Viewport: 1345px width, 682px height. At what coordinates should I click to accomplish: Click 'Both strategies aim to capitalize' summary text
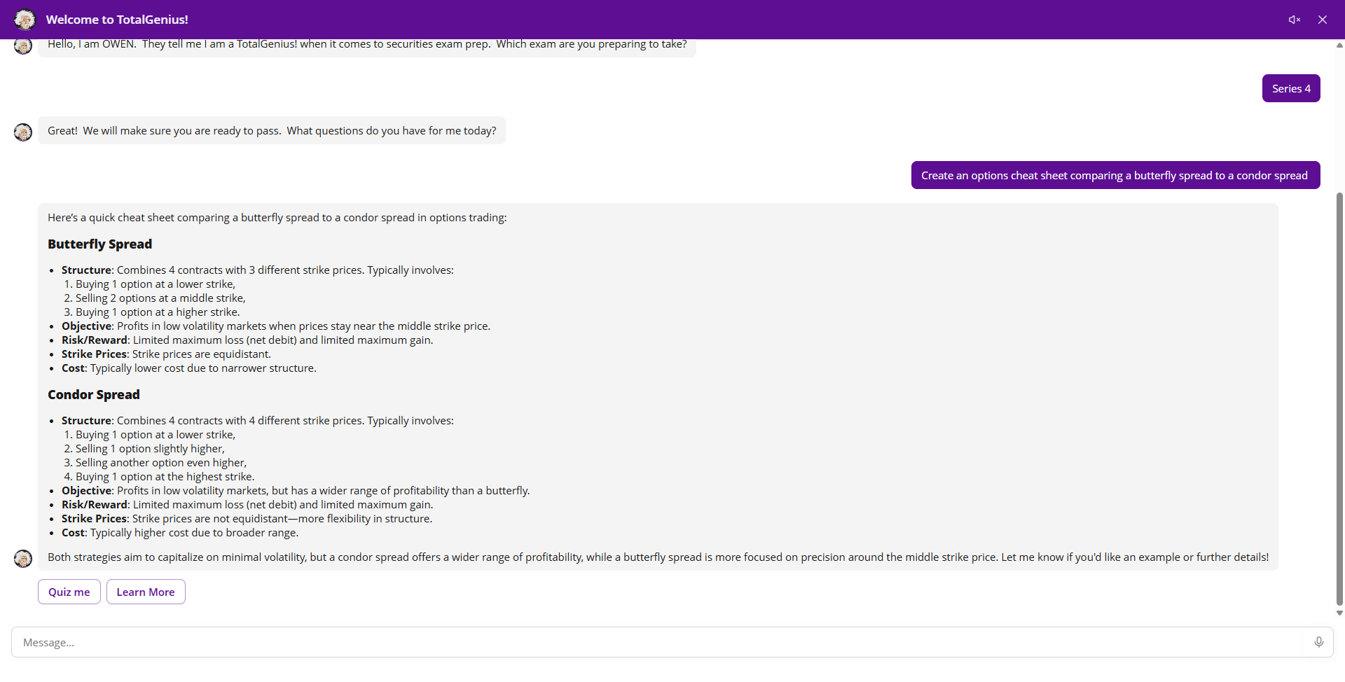tap(658, 557)
